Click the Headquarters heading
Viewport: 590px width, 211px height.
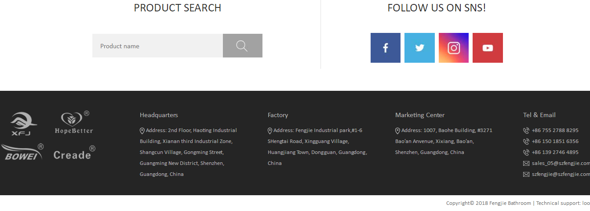click(159, 115)
